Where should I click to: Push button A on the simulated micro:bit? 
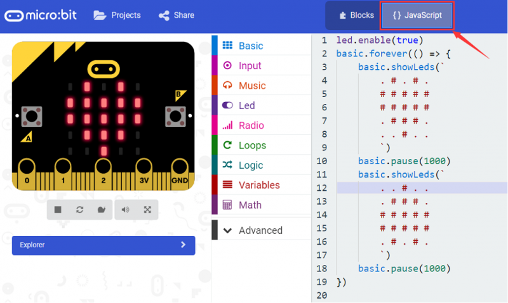[31, 116]
